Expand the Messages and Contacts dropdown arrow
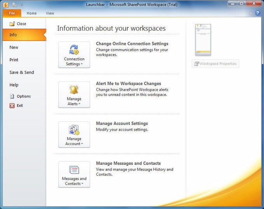The height and width of the screenshot is (209, 264). (x=82, y=183)
